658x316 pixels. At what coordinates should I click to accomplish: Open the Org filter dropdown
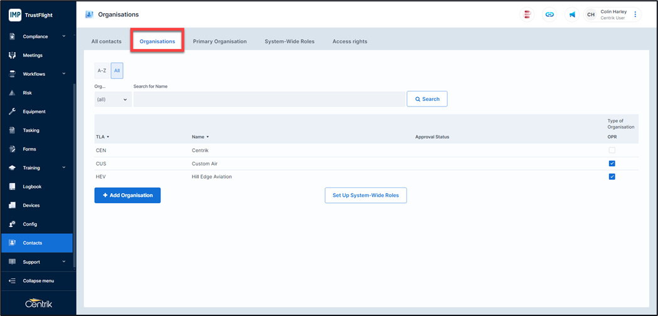[x=112, y=99]
